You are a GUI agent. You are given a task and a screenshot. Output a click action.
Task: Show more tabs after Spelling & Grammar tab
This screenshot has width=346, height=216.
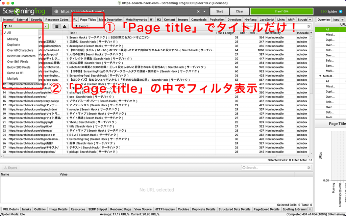click(x=310, y=209)
